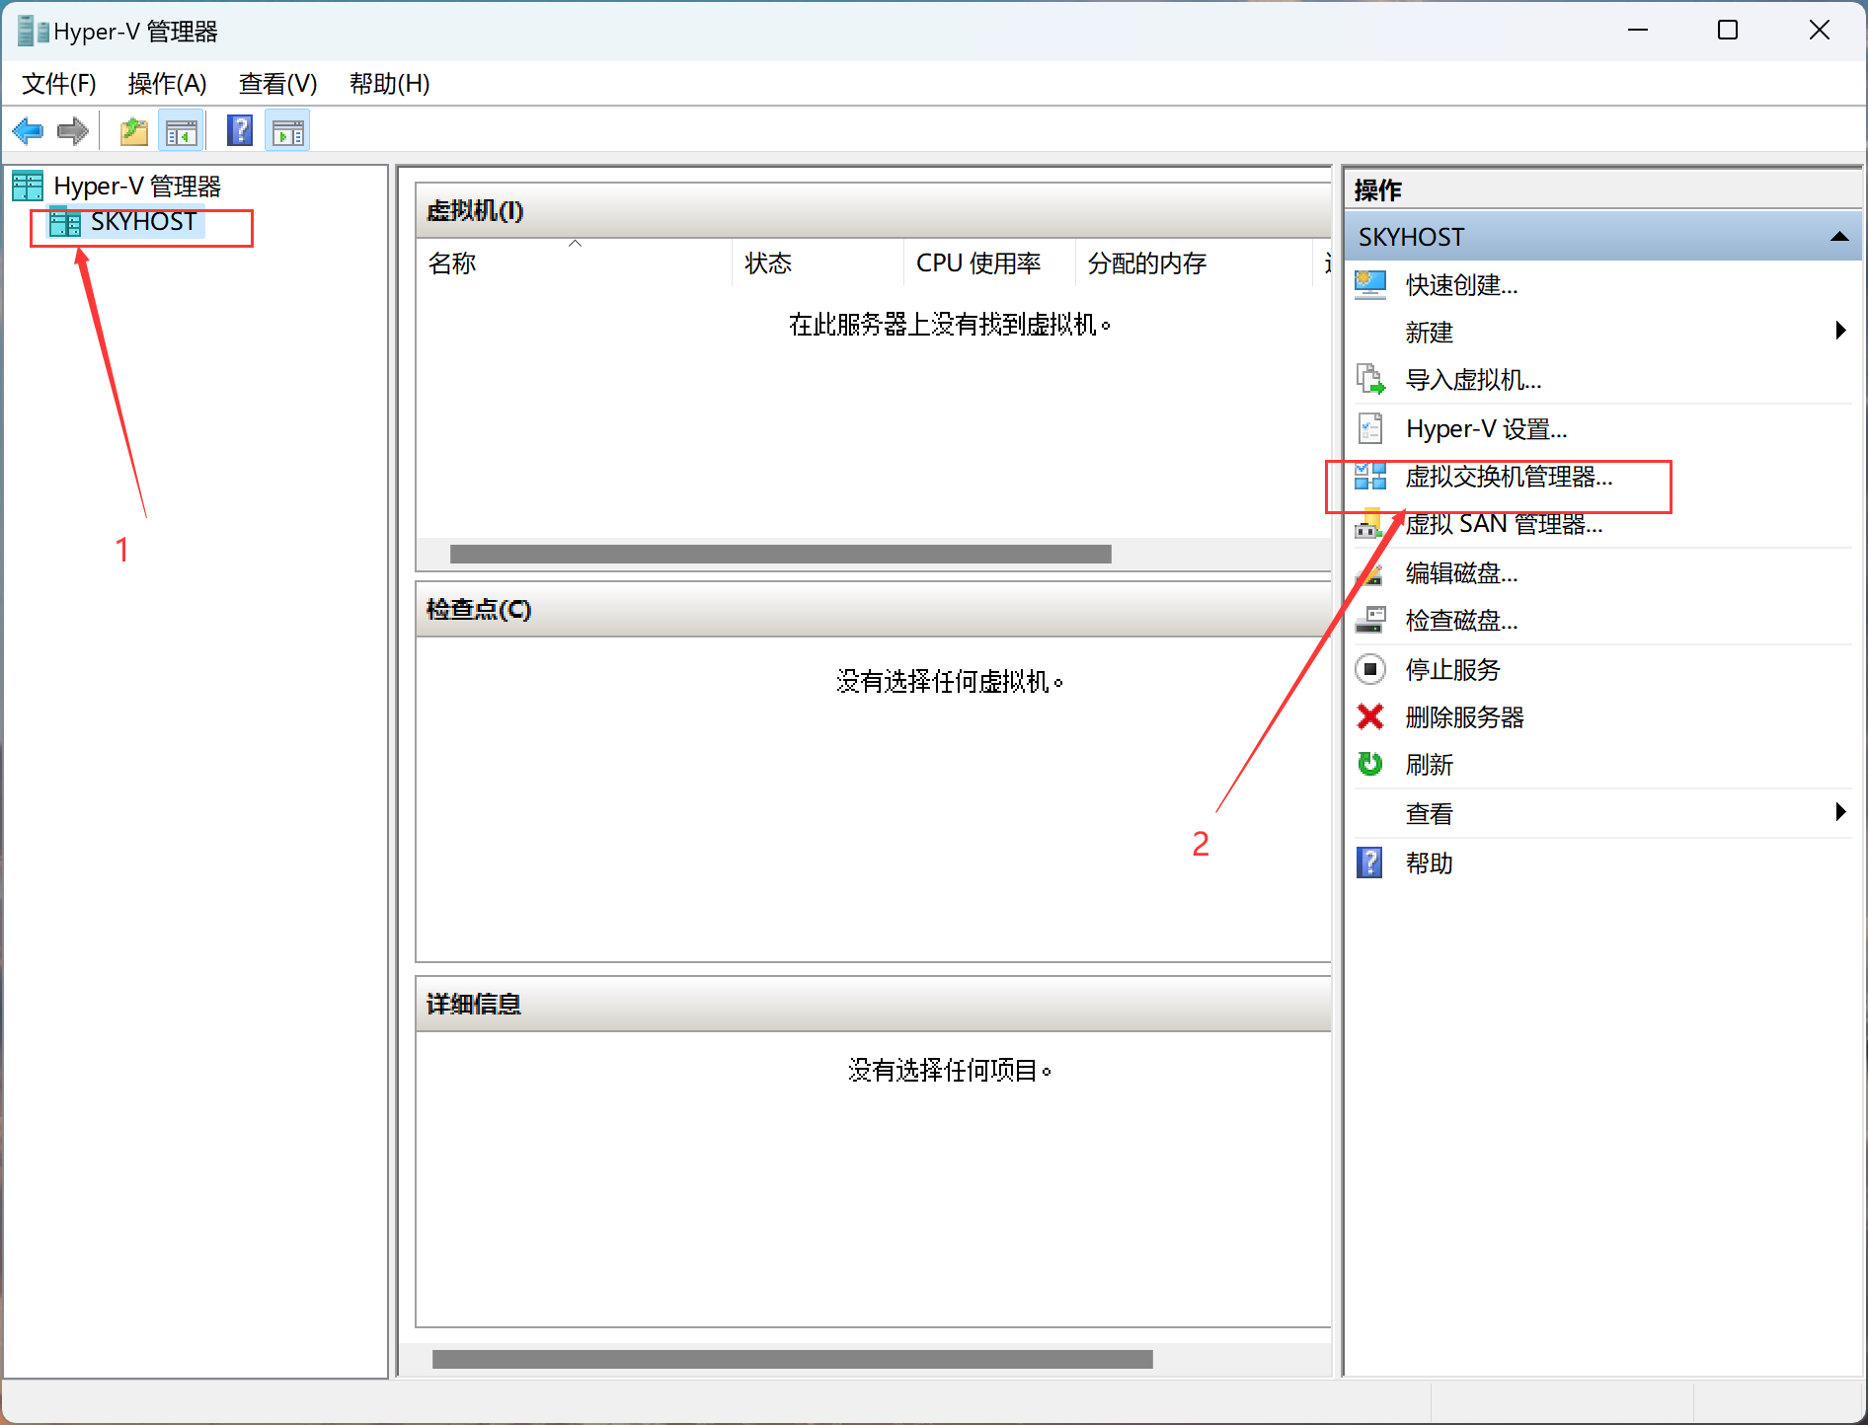Open the 帮助(H) menu
Screen dimensions: 1868x1425
point(389,84)
